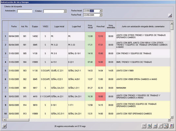Click the Equipo cell 14092
176x131 pixels.
tap(35, 36)
